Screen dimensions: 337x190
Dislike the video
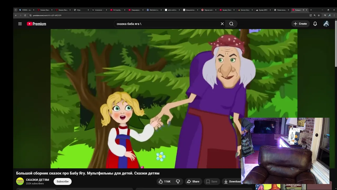pyautogui.click(x=178, y=182)
